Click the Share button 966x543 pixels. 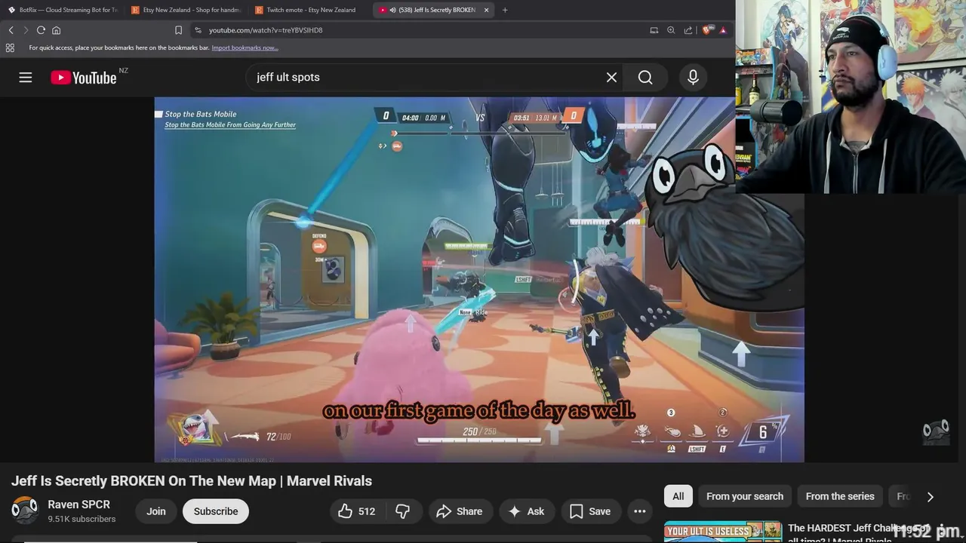pyautogui.click(x=460, y=511)
